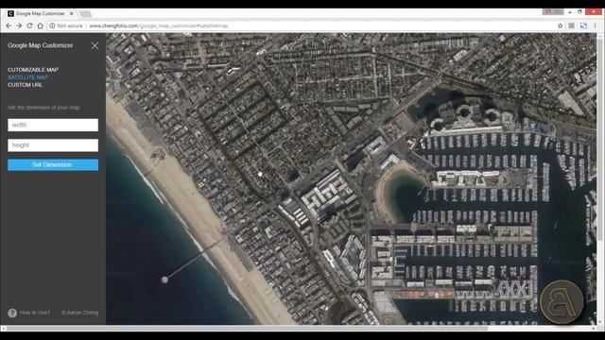Screen dimensions: 605x340
Task: Click the address bar URL
Action: coord(159,25)
